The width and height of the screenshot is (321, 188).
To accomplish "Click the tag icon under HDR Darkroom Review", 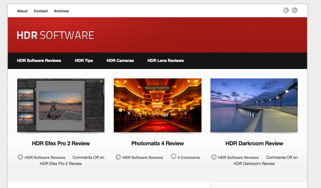I will point(214,157).
